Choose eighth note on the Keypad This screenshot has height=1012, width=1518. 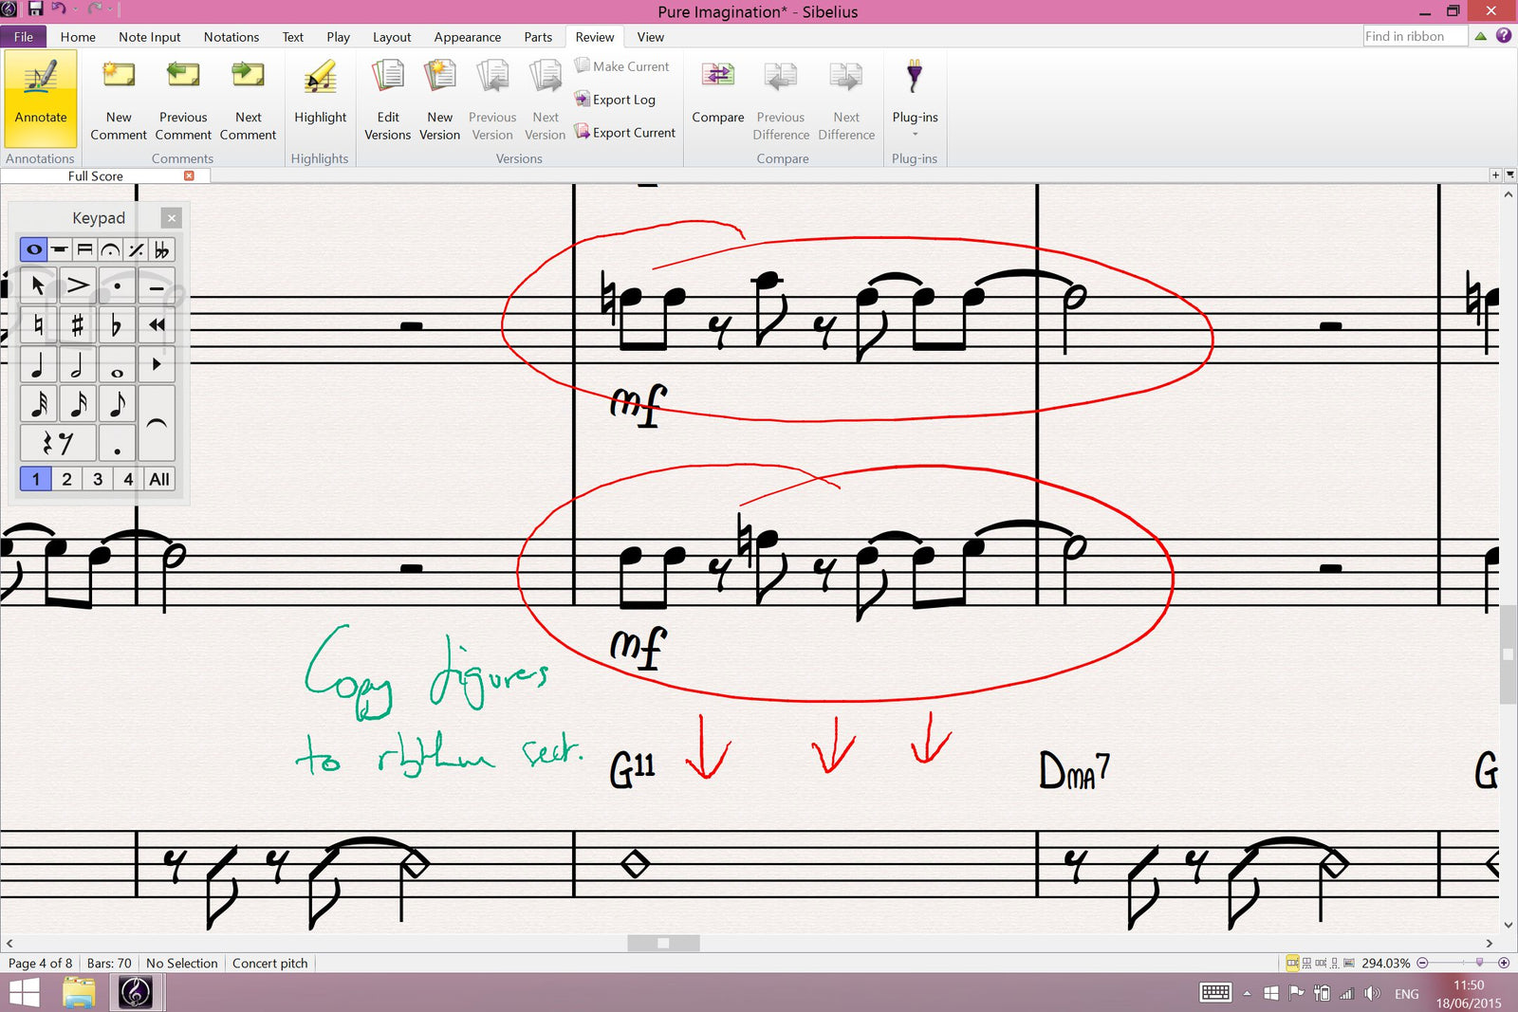click(117, 403)
